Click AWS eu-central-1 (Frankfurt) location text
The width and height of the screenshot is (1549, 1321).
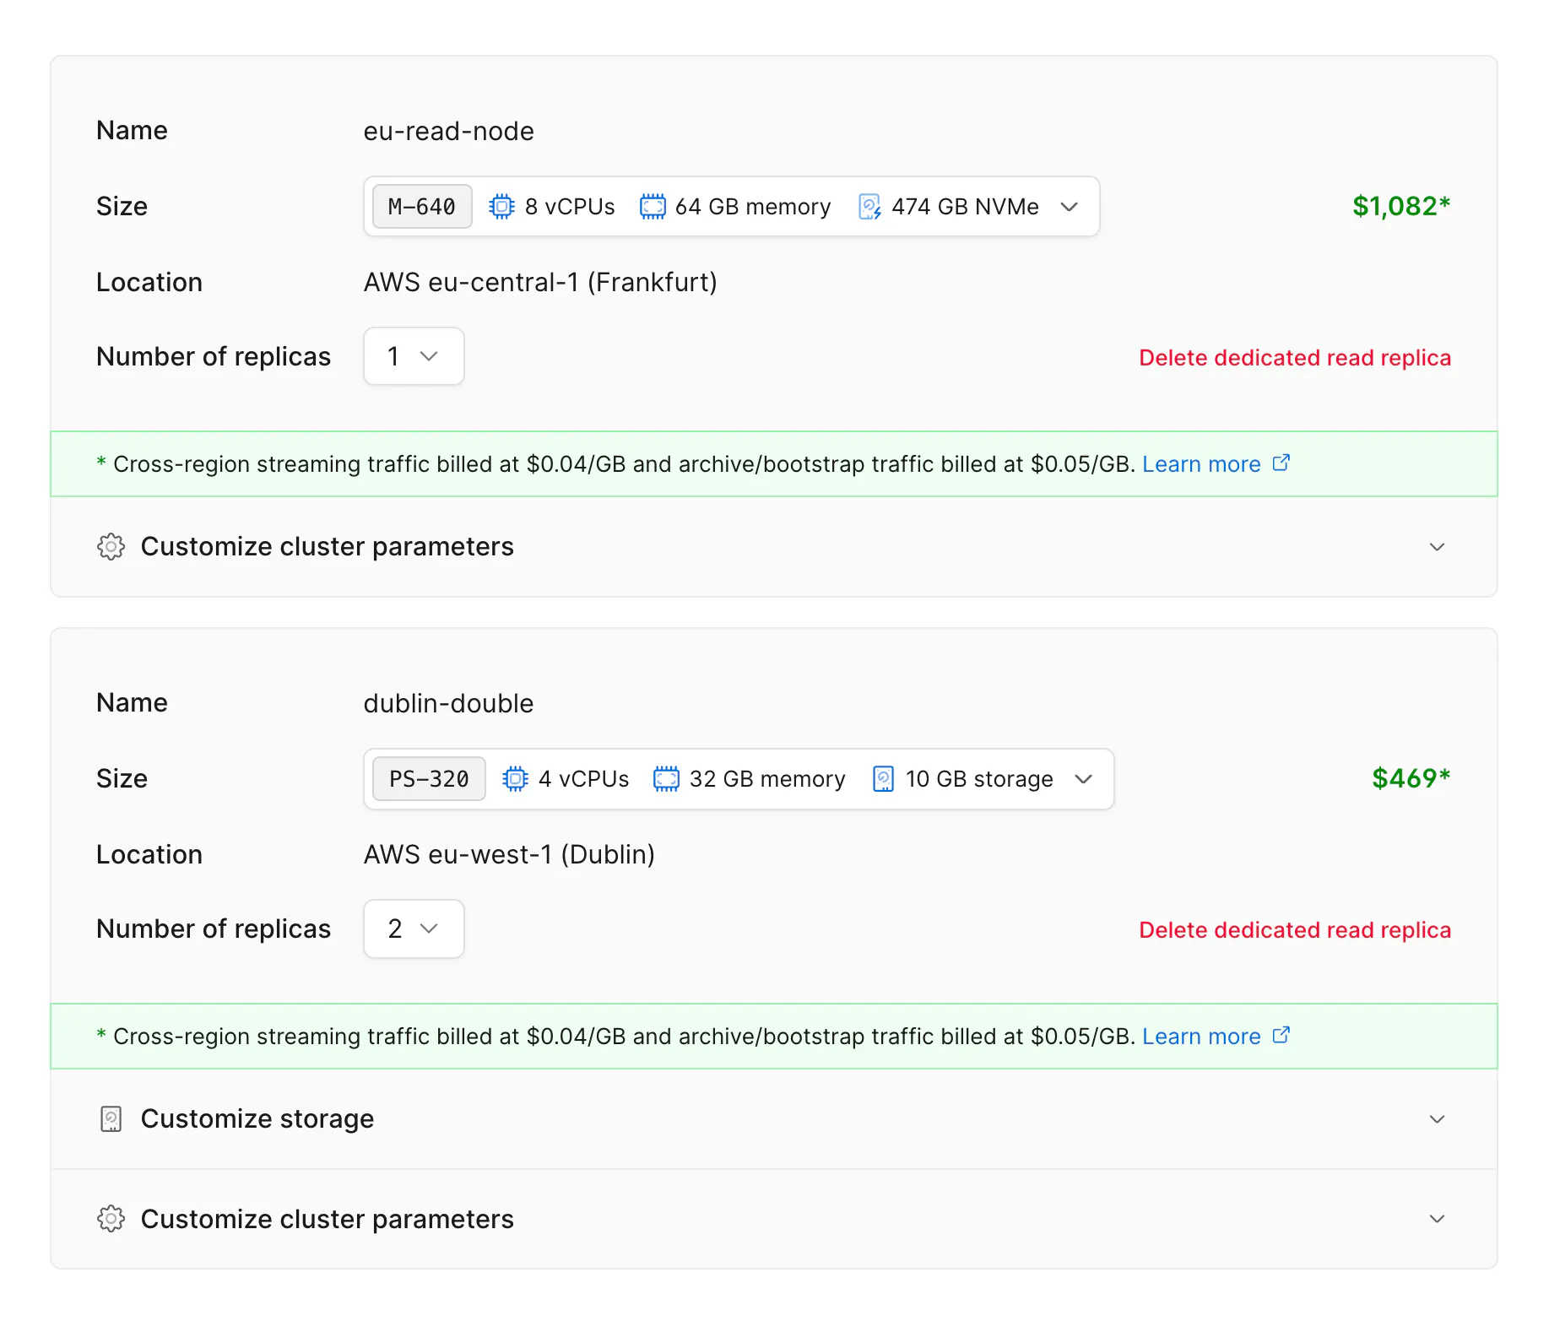pyautogui.click(x=540, y=283)
